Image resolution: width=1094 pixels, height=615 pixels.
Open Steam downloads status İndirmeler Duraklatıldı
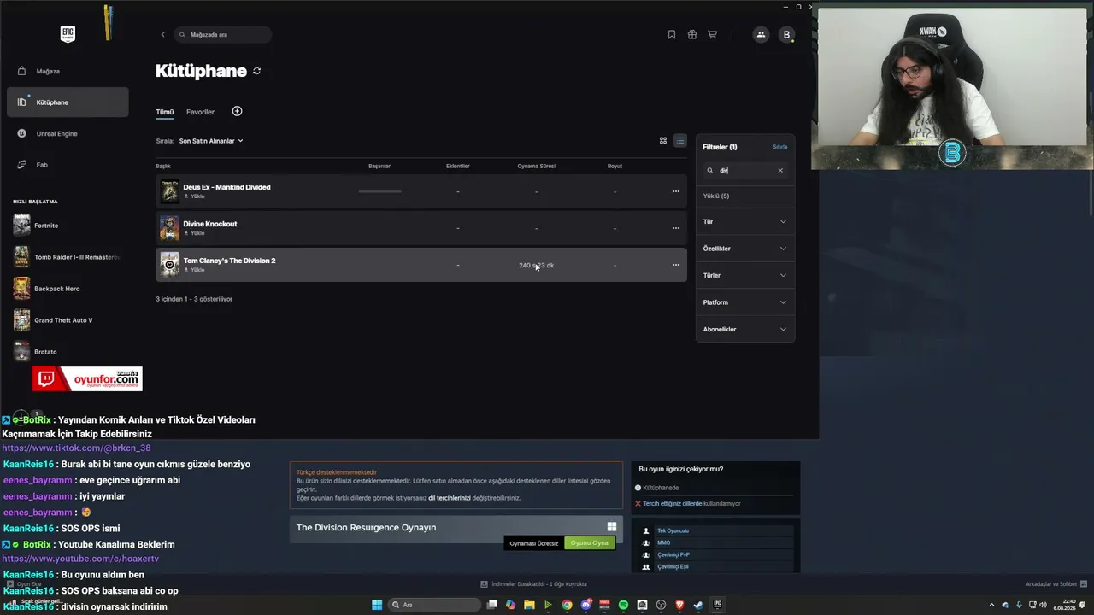tap(534, 584)
